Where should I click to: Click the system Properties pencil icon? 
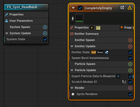point(7,15)
